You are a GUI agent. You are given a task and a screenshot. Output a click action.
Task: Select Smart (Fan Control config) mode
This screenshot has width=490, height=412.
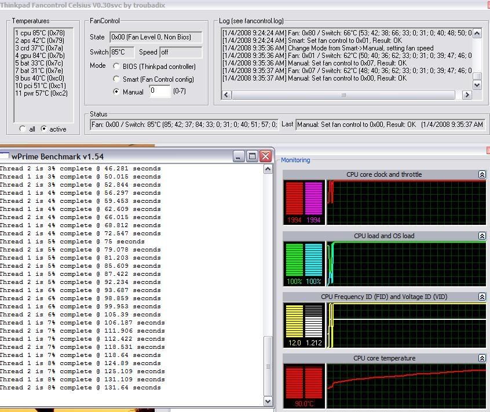pyautogui.click(x=116, y=79)
